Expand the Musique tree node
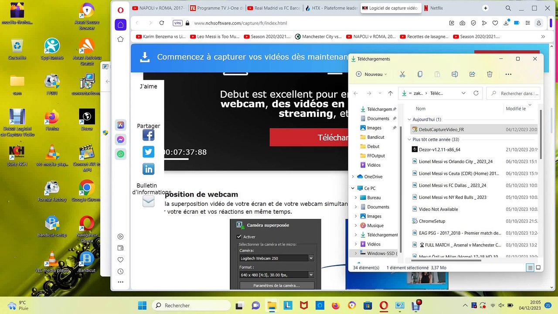The image size is (558, 314). (x=356, y=225)
